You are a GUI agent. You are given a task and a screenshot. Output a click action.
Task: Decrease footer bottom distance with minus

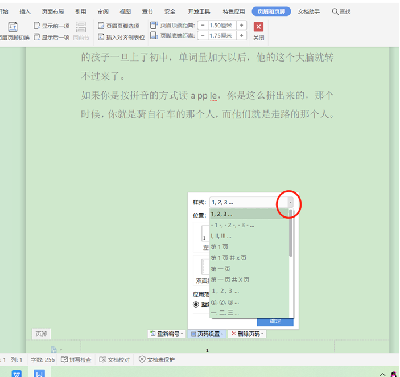point(203,35)
